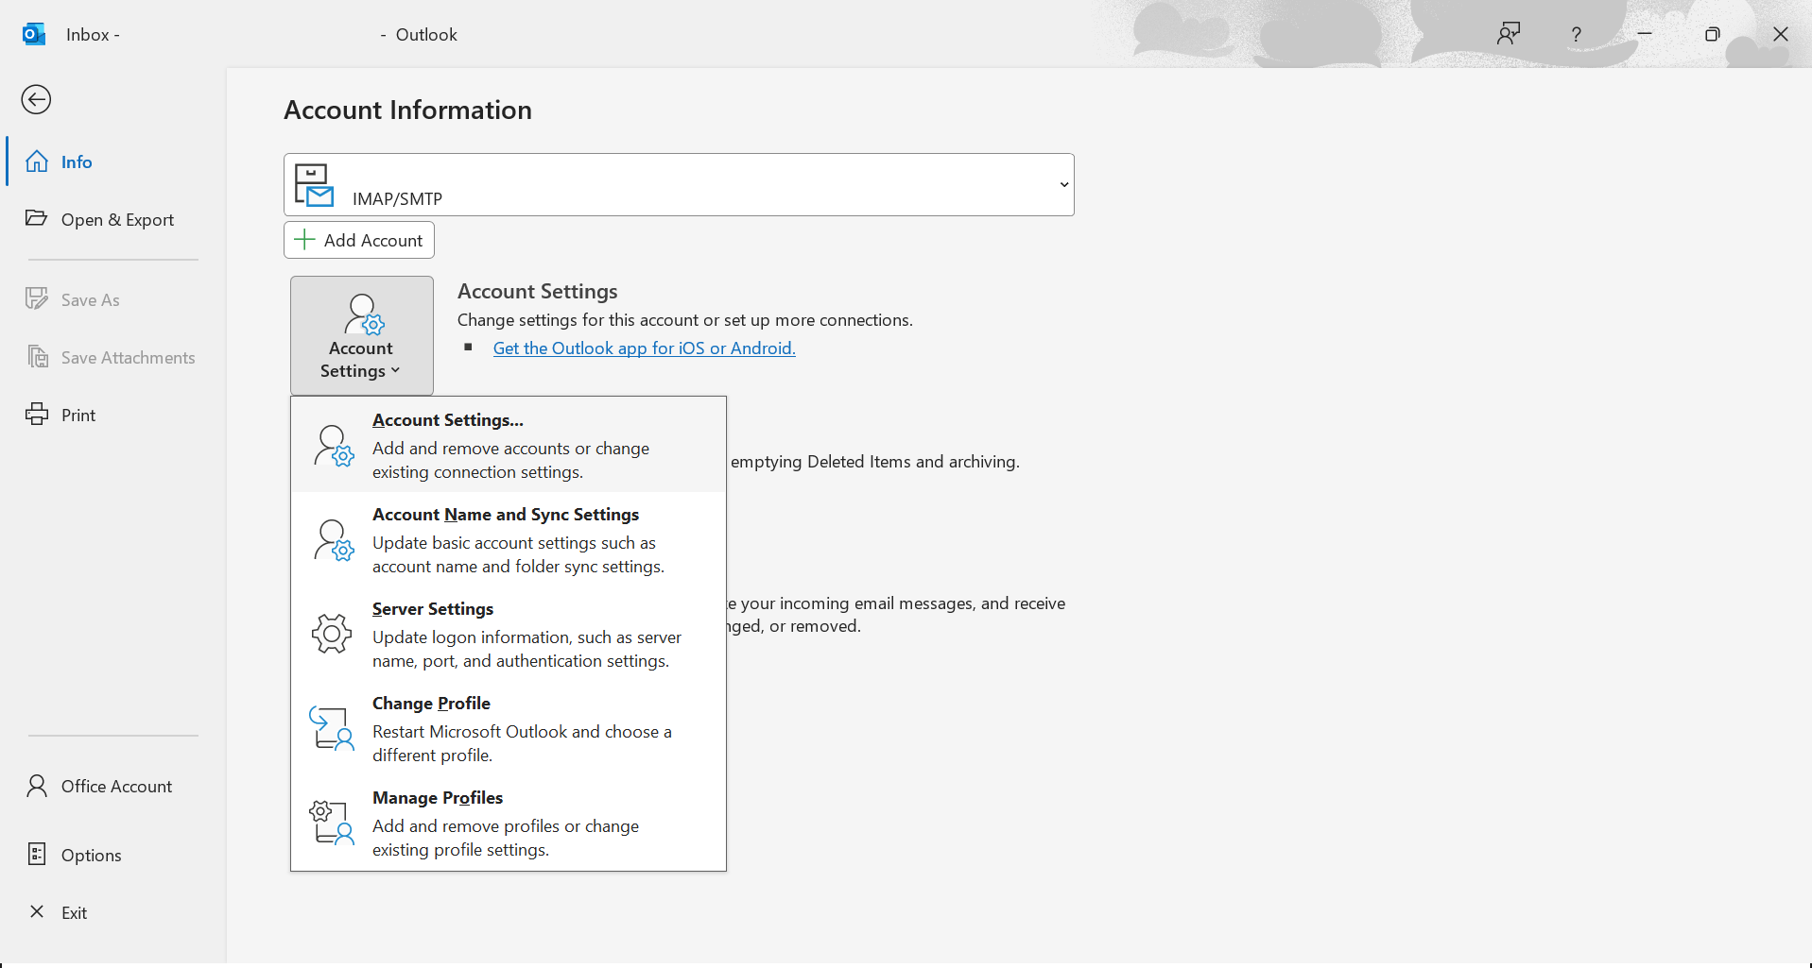Click the Save As option
This screenshot has height=968, width=1812.
coord(113,299)
